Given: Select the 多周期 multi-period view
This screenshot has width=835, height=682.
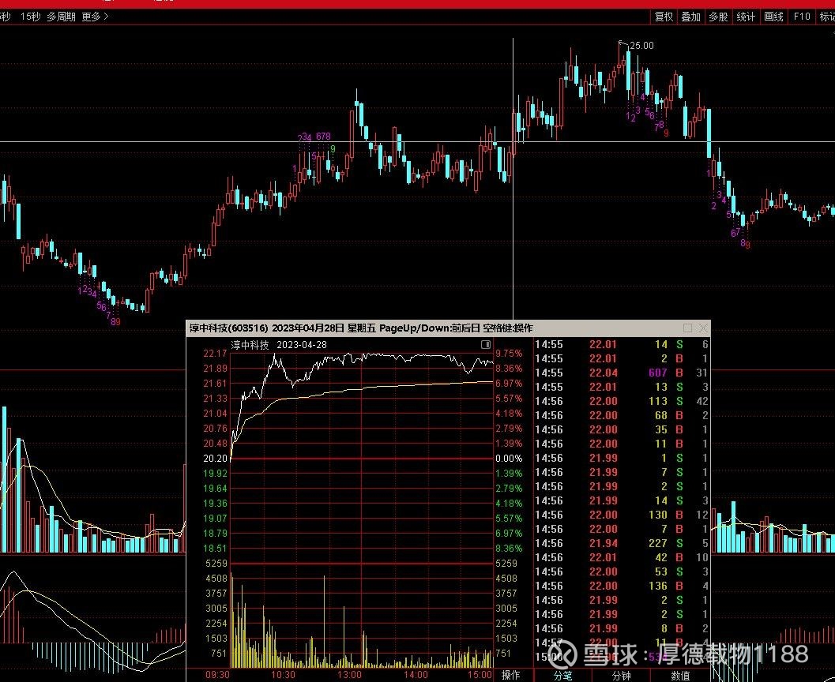Looking at the screenshot, I should (61, 17).
